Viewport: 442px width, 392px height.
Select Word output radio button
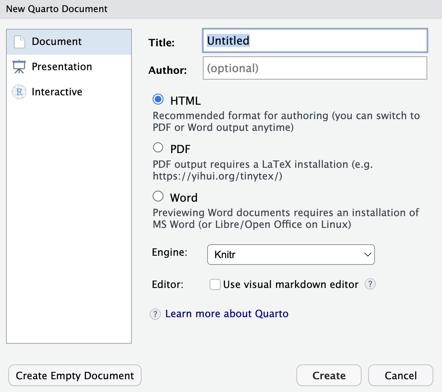(x=158, y=196)
